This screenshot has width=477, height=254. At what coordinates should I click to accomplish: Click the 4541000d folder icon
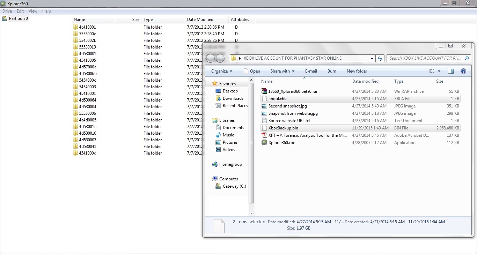click(x=76, y=153)
